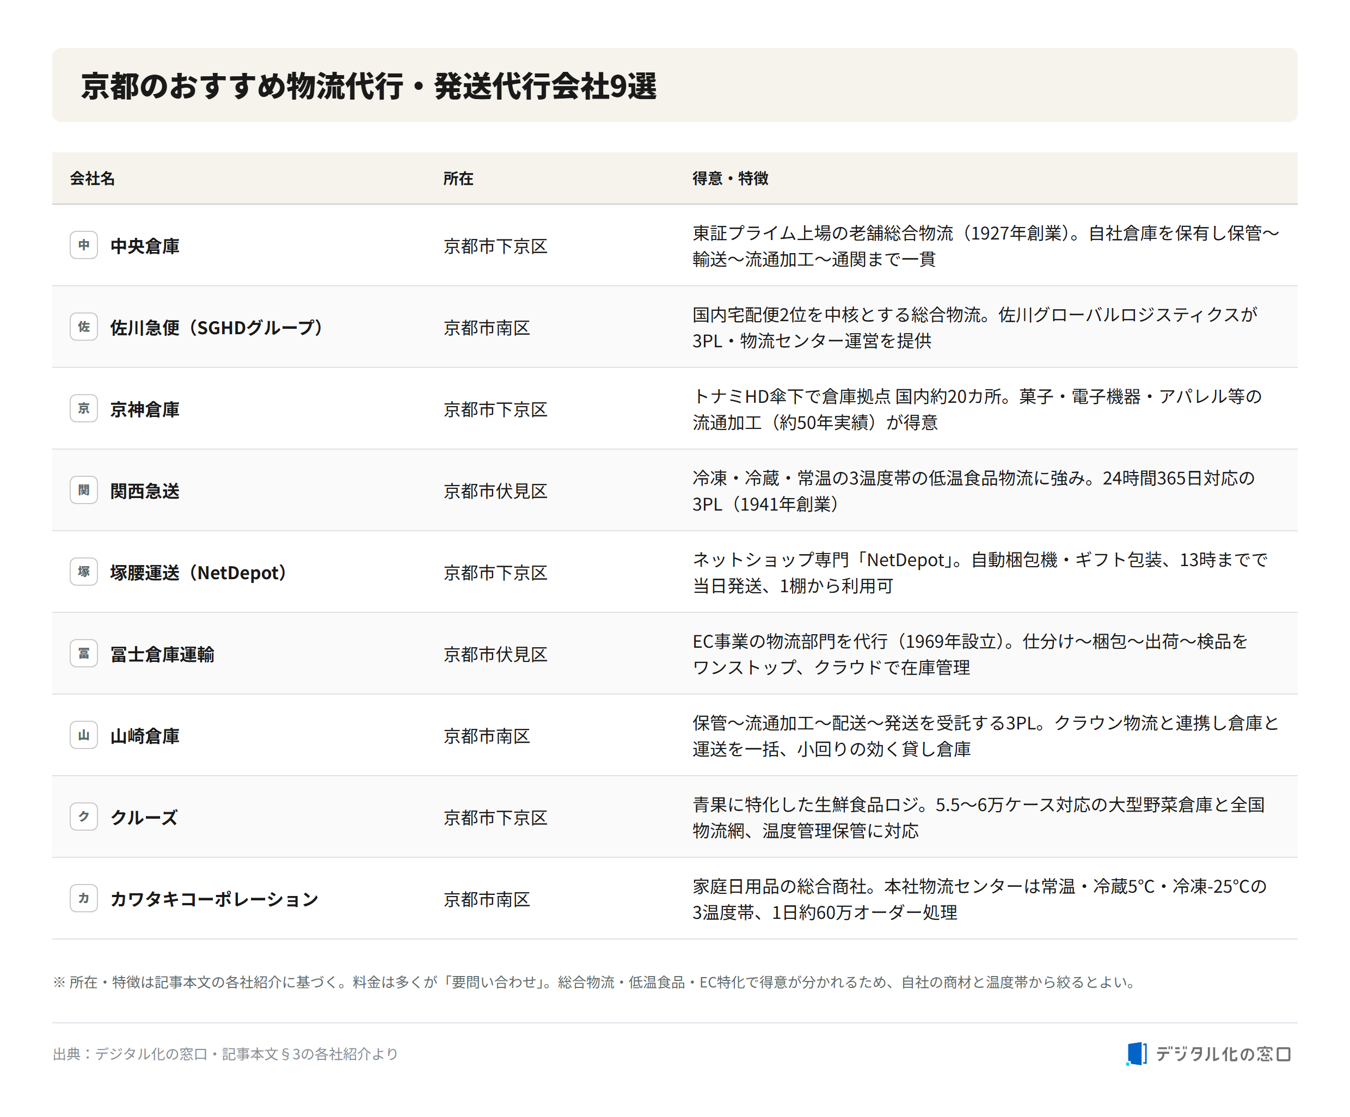Click the location 京都市下京区 in クルーズ row
This screenshot has width=1350, height=1117.
pyautogui.click(x=495, y=818)
